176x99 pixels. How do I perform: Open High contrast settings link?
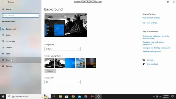pyautogui.click(x=151, y=18)
